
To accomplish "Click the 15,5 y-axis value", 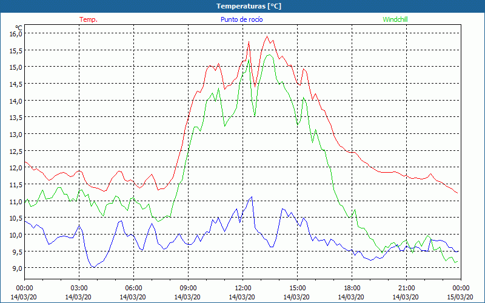I will click(x=16, y=50).
